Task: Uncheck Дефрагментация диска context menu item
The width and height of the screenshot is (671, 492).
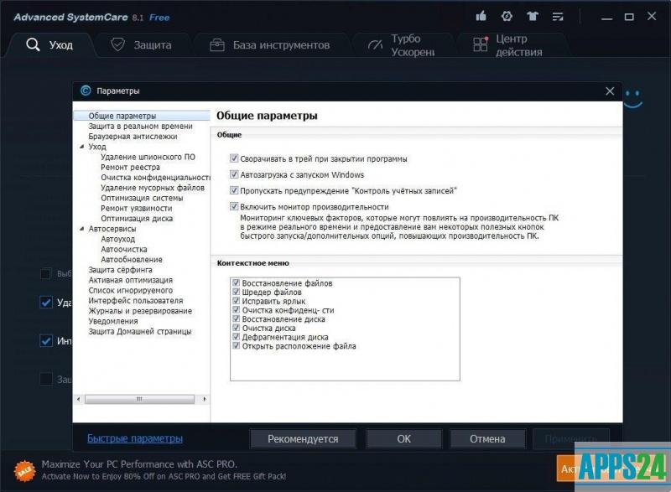Action: click(236, 337)
